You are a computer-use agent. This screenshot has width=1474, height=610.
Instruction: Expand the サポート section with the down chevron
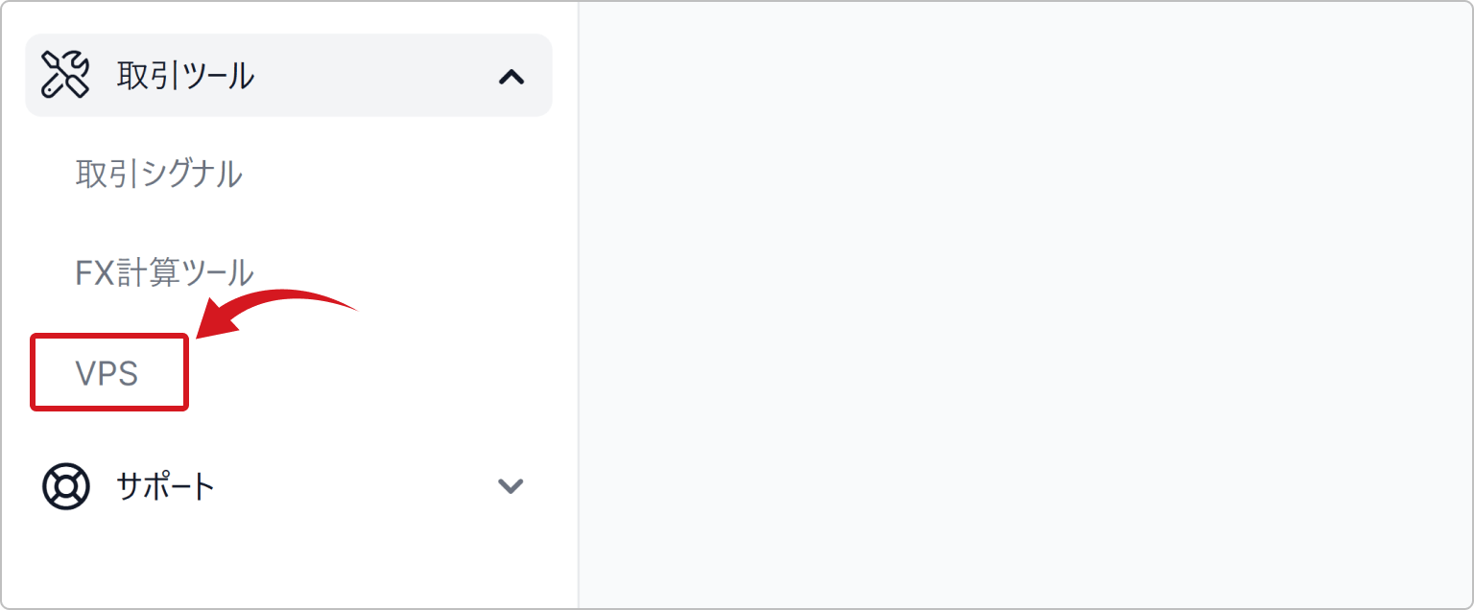[511, 486]
